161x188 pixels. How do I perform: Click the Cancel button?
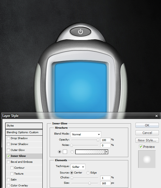click(x=147, y=133)
